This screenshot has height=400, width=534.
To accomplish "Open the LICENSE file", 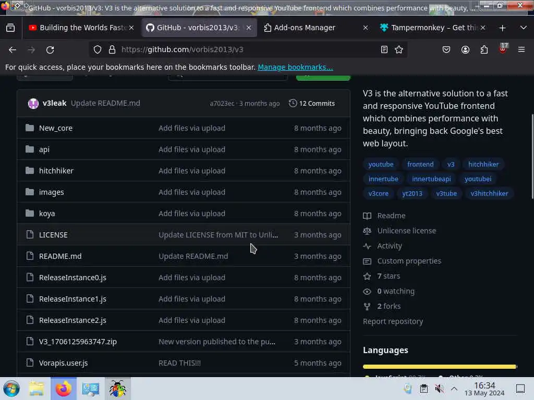I will (54, 235).
